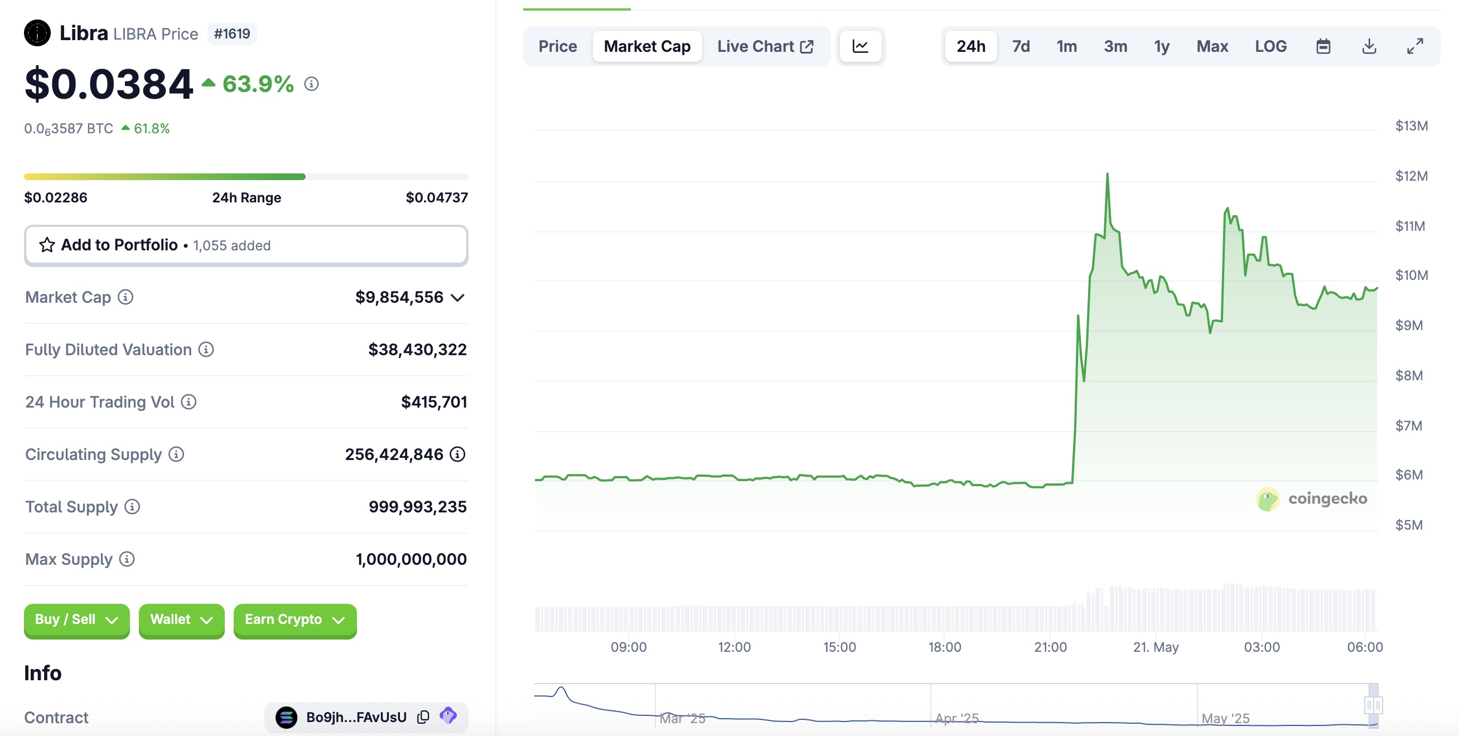Open the fullscreen chart expand icon
1459x736 pixels.
point(1414,46)
